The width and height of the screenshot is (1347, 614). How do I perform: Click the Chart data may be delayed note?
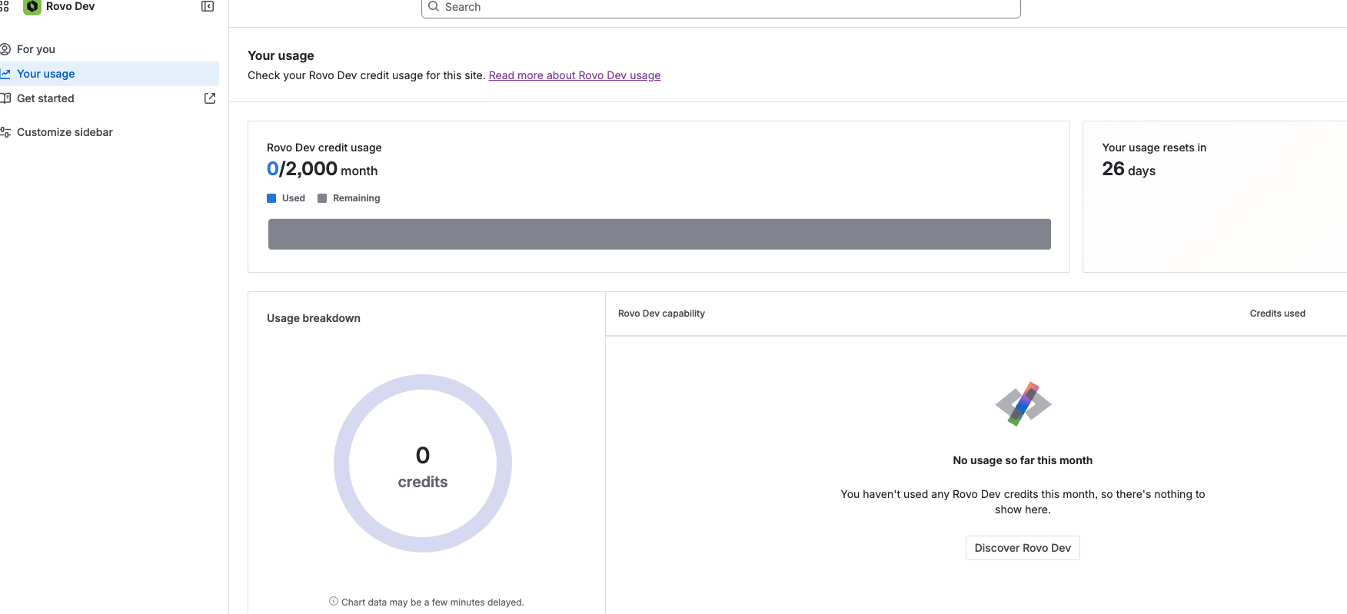432,602
